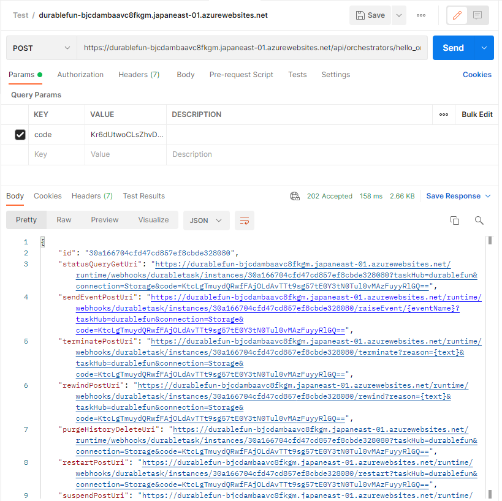Image resolution: width=502 pixels, height=501 pixels.
Task: Open the comments icon
Action: click(x=477, y=15)
